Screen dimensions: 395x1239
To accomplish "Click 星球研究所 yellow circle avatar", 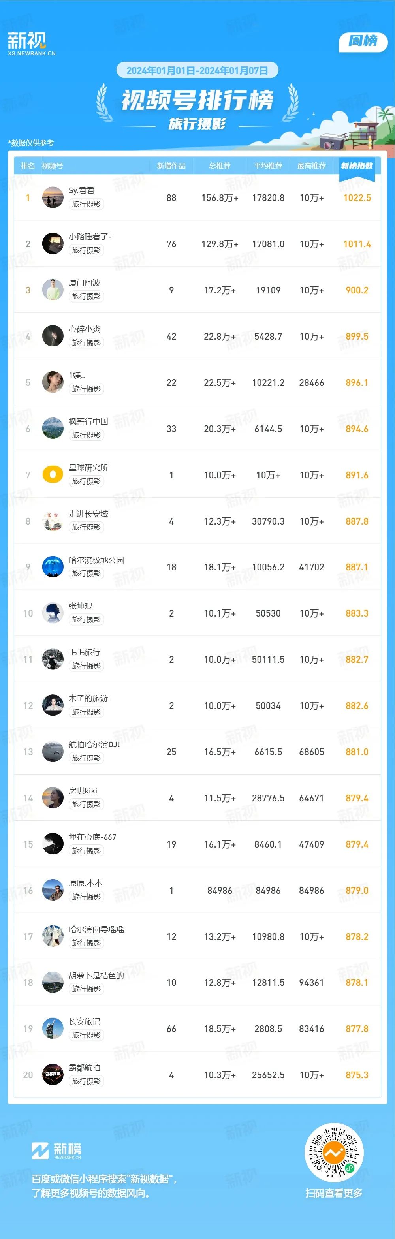I will pyautogui.click(x=53, y=475).
